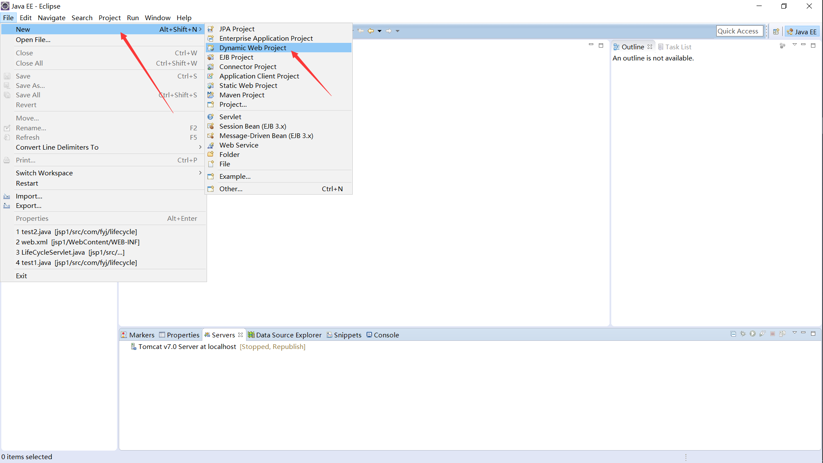
Task: Click the Publish to server icon
Action: pos(782,334)
